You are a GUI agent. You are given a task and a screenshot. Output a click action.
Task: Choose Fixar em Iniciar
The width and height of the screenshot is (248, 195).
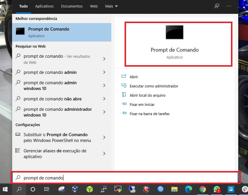[x=142, y=104]
